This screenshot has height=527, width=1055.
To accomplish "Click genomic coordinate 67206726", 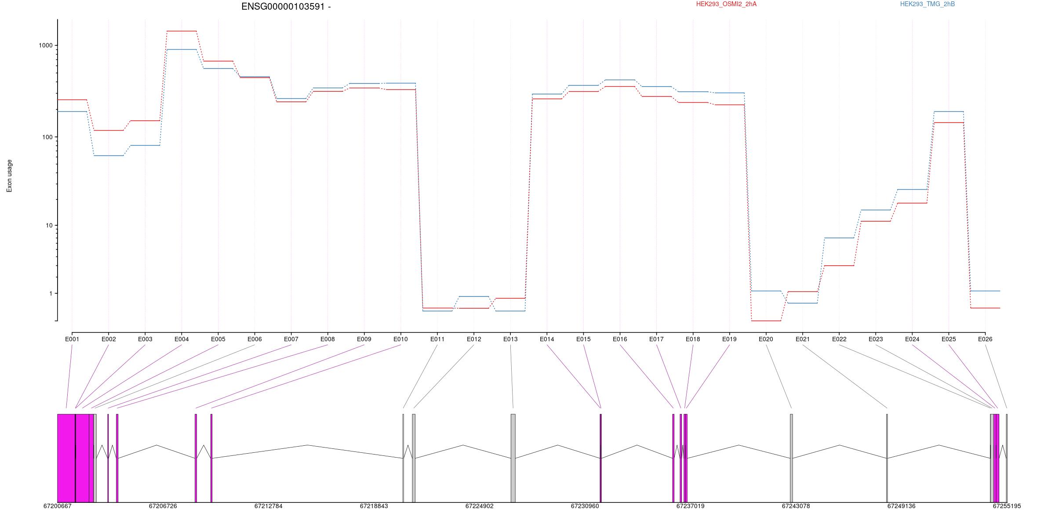I will click(x=163, y=506).
